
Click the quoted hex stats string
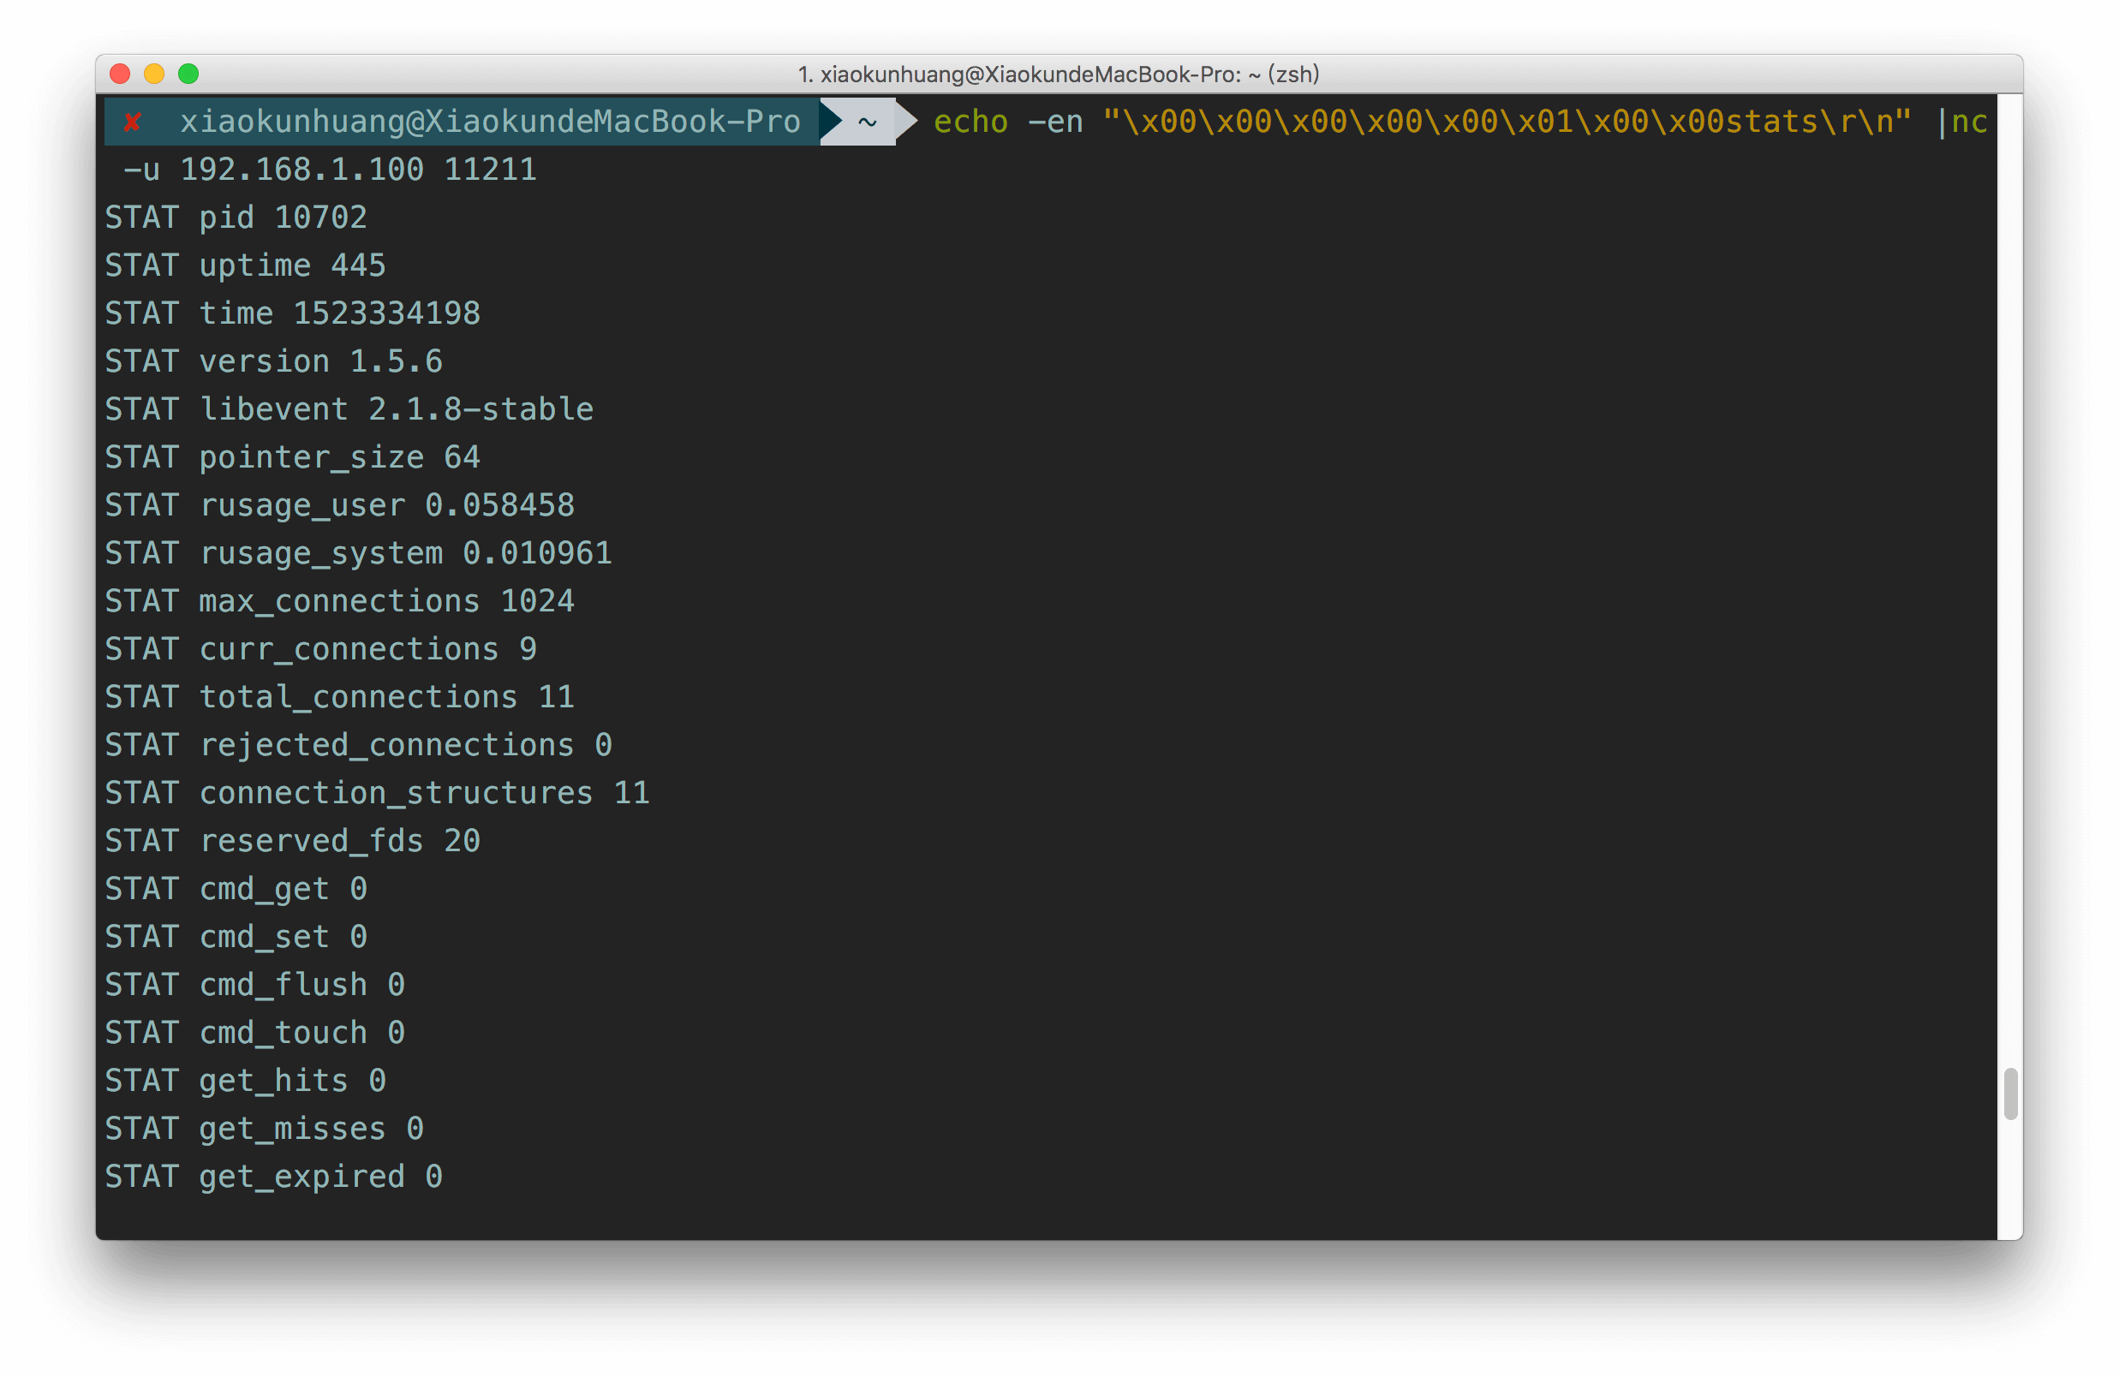pos(1507,121)
